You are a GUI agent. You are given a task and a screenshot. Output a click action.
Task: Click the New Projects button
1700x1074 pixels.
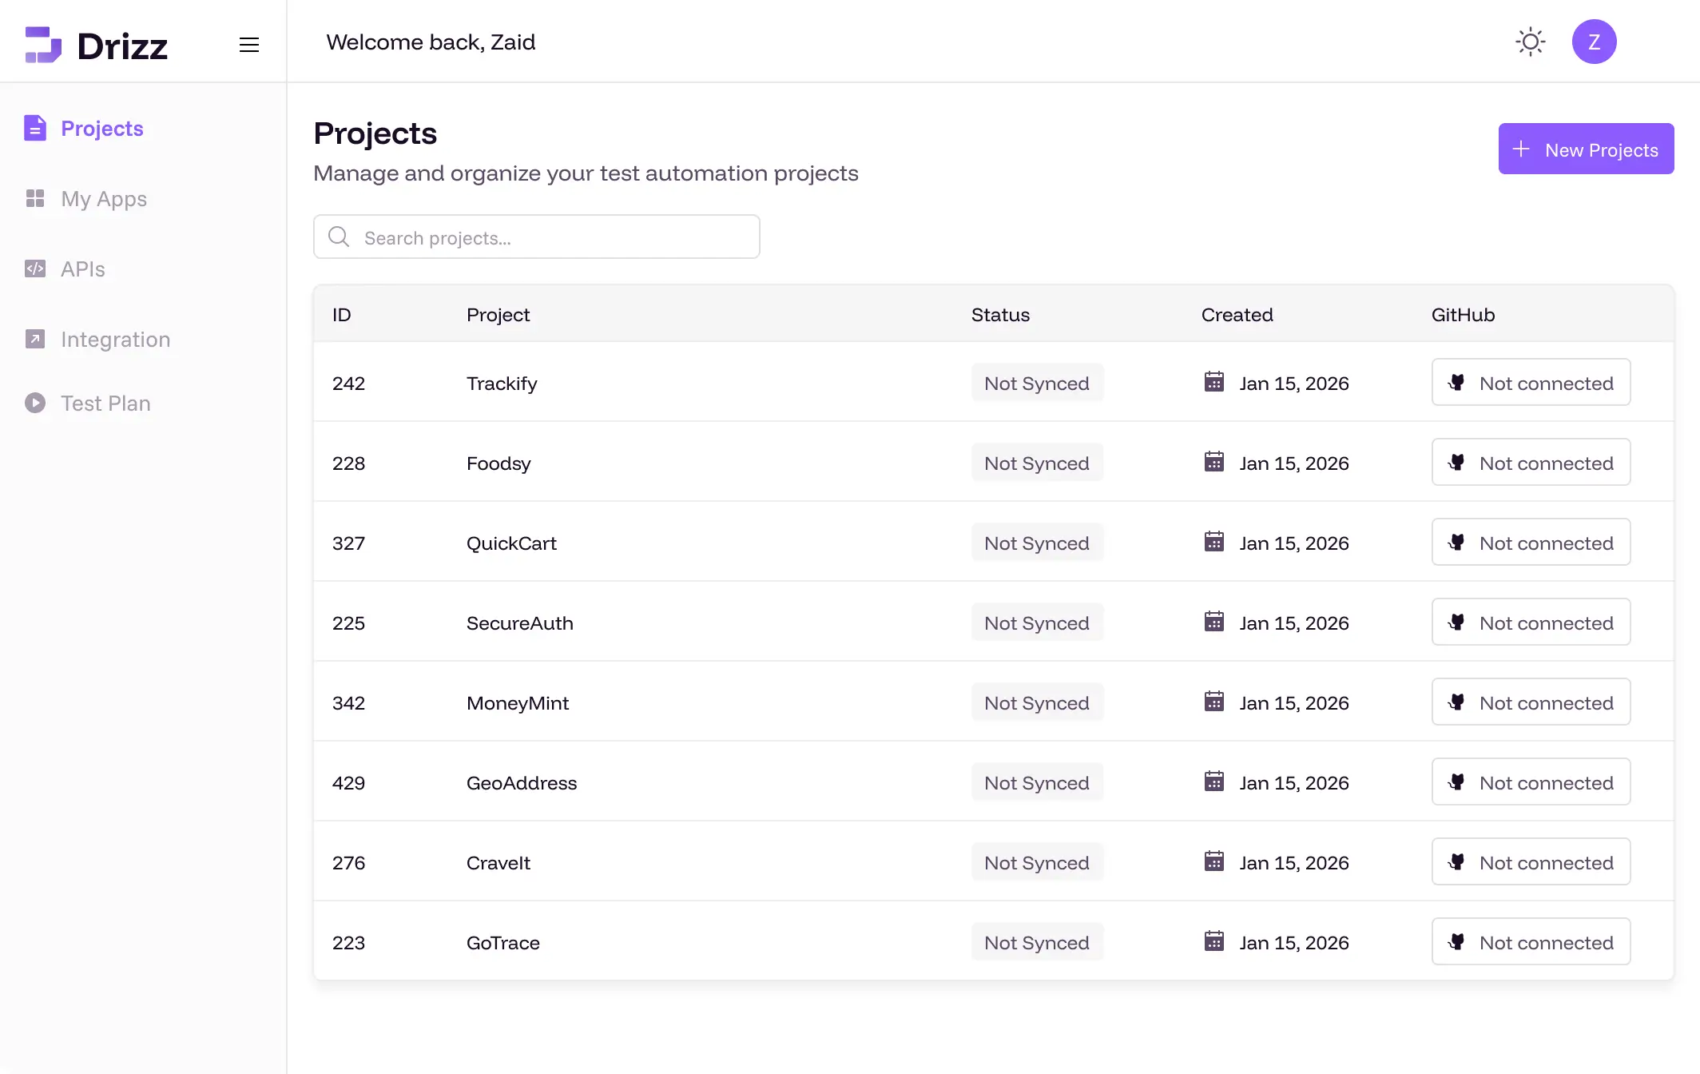click(1586, 149)
